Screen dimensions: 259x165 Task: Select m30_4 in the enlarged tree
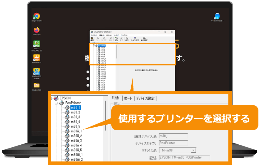coord(75,122)
